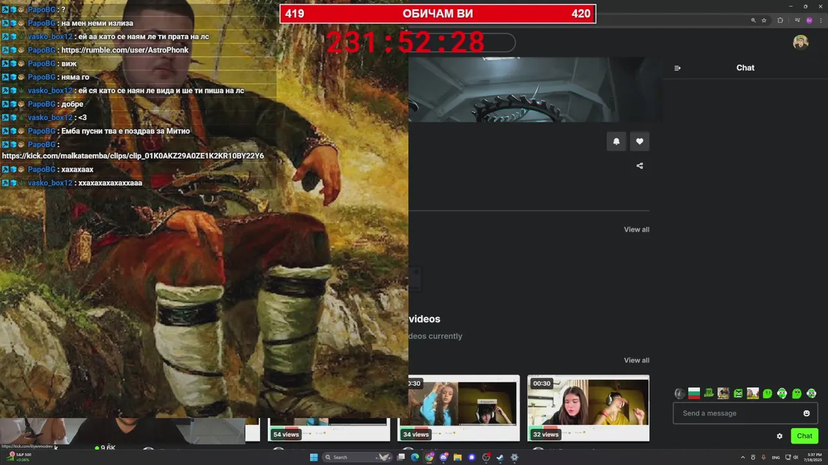Screen dimensions: 828x465
Task: Click the volume icon in system tray
Action: pyautogui.click(x=796, y=457)
